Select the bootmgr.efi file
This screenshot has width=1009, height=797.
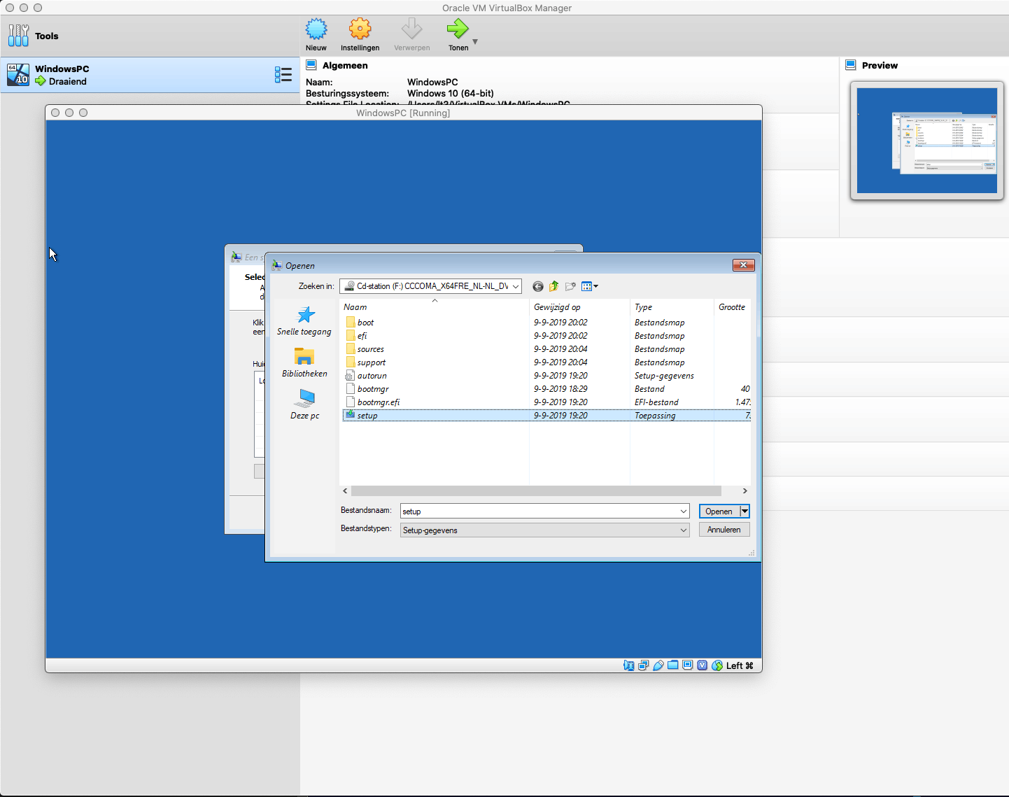379,402
